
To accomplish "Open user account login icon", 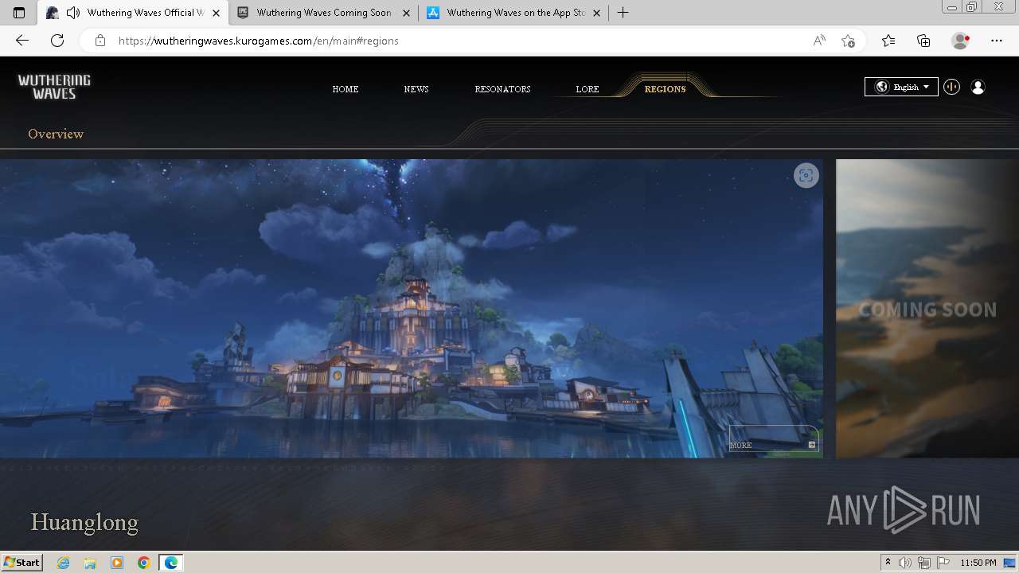I will coord(978,88).
